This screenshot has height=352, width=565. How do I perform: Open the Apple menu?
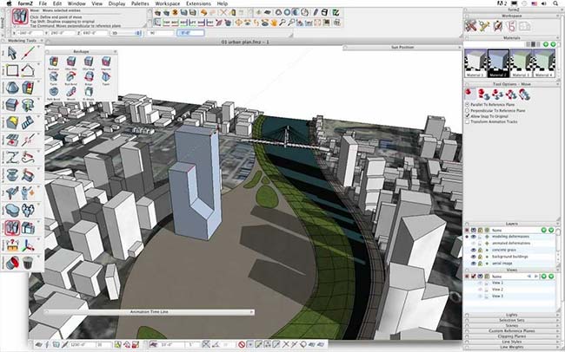coord(9,3)
